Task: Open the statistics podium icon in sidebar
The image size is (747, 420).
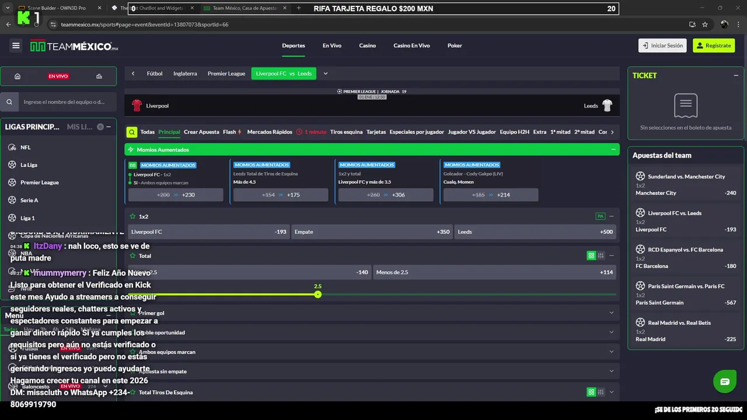Action: pos(99,76)
